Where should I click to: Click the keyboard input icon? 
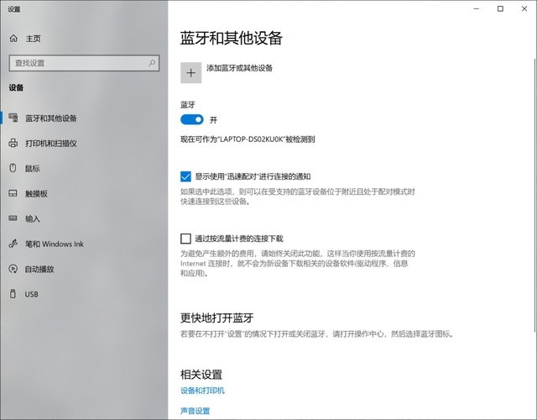tap(13, 218)
